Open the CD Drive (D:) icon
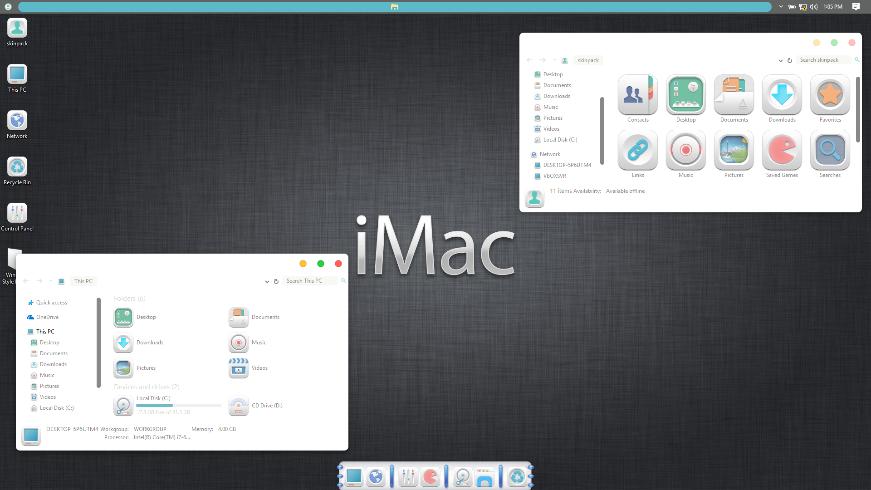Viewport: 871px width, 490px height. tap(239, 406)
